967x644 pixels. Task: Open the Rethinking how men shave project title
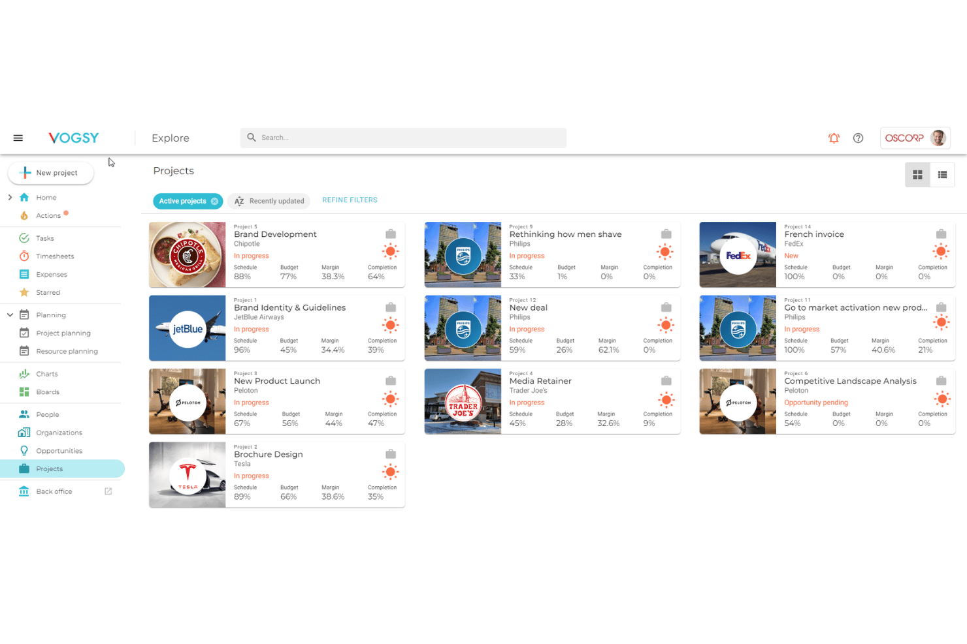[x=566, y=234]
